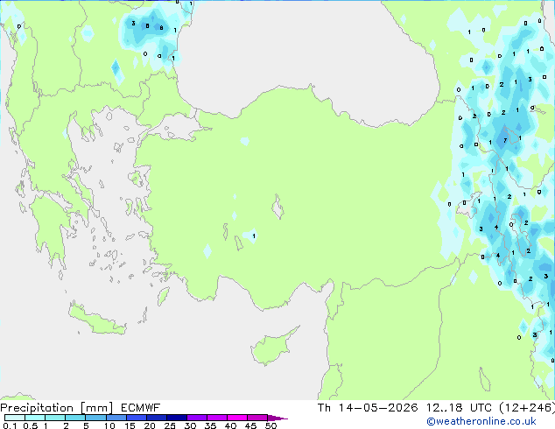This screenshot has height=429, width=555.
Task: Click the legend label '25'
Action: (x=170, y=425)
